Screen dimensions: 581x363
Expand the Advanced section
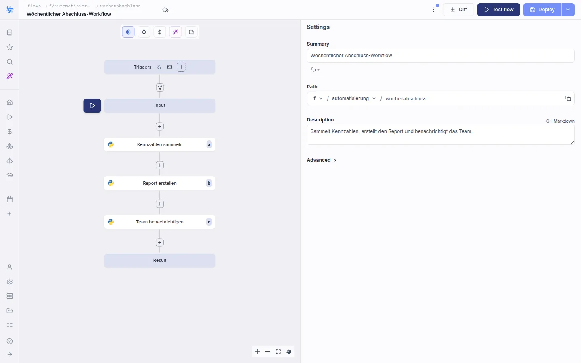pyautogui.click(x=322, y=160)
